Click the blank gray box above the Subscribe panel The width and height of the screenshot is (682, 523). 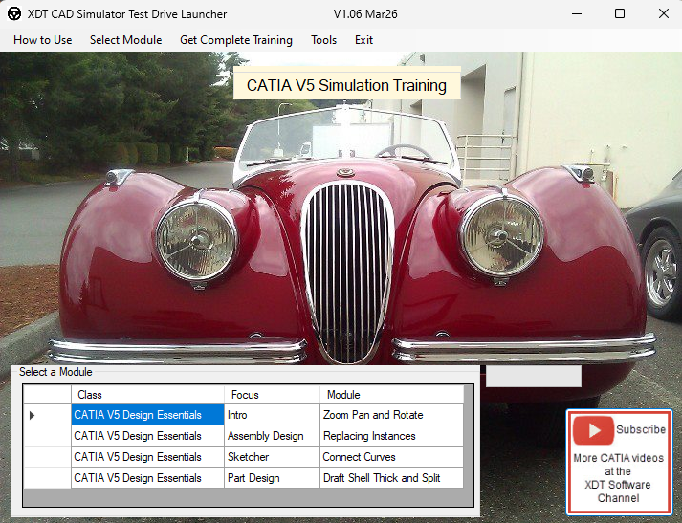pyautogui.click(x=534, y=377)
